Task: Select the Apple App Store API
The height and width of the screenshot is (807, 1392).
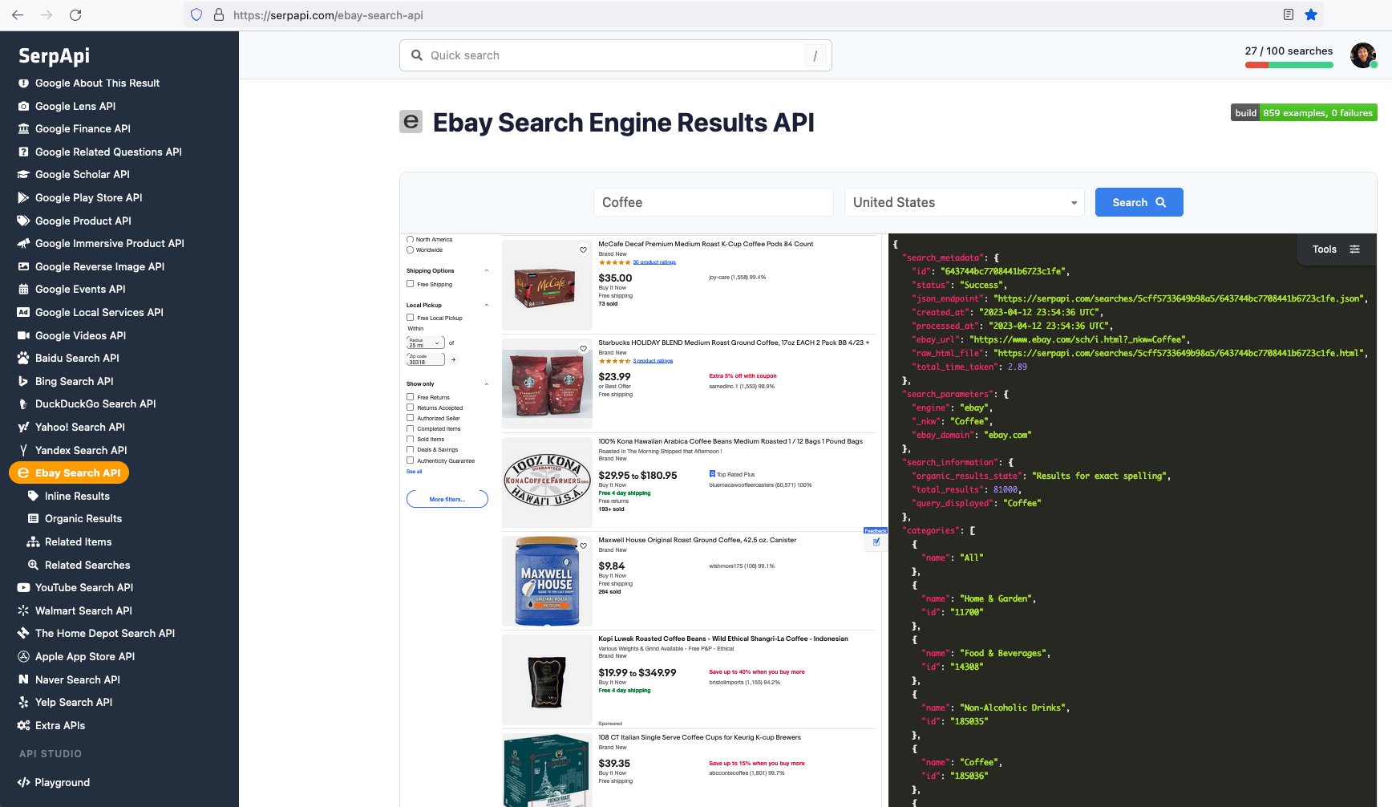Action: pos(83,656)
